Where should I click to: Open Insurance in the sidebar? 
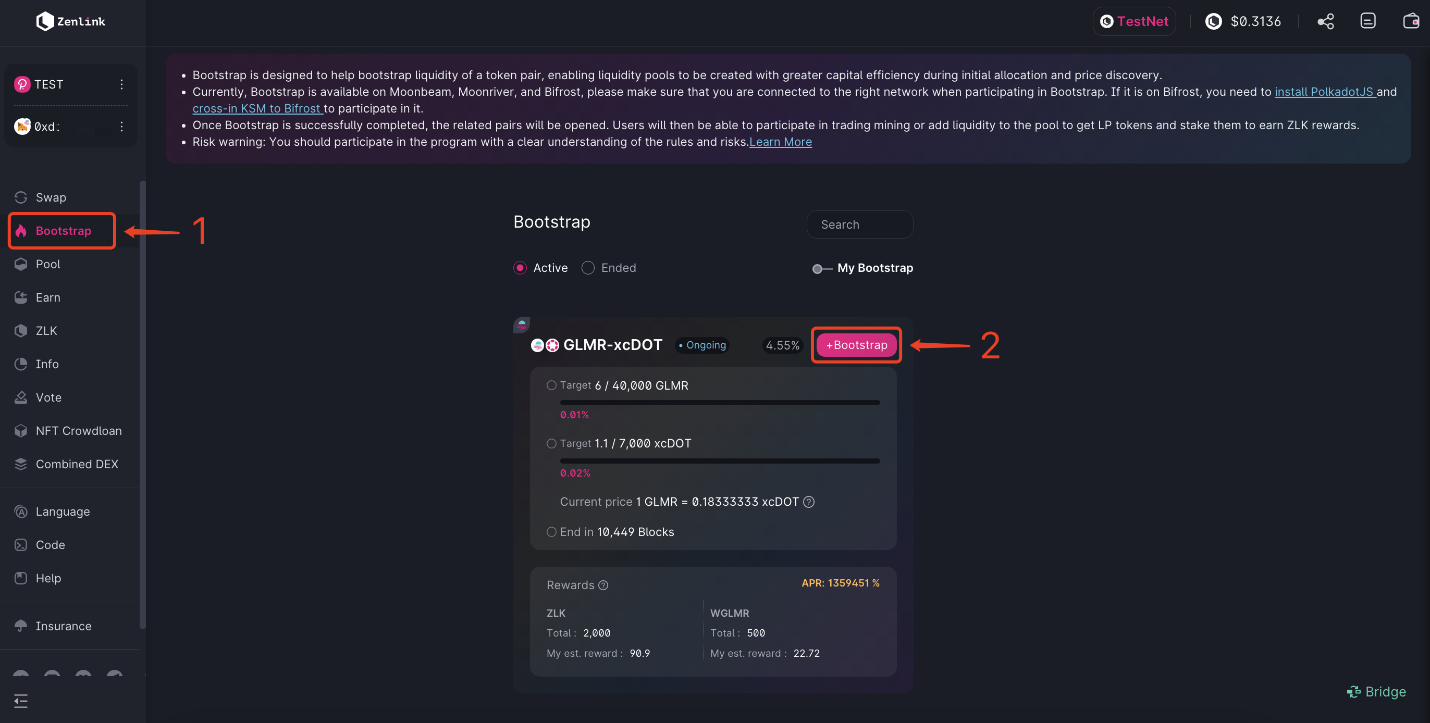tap(63, 626)
